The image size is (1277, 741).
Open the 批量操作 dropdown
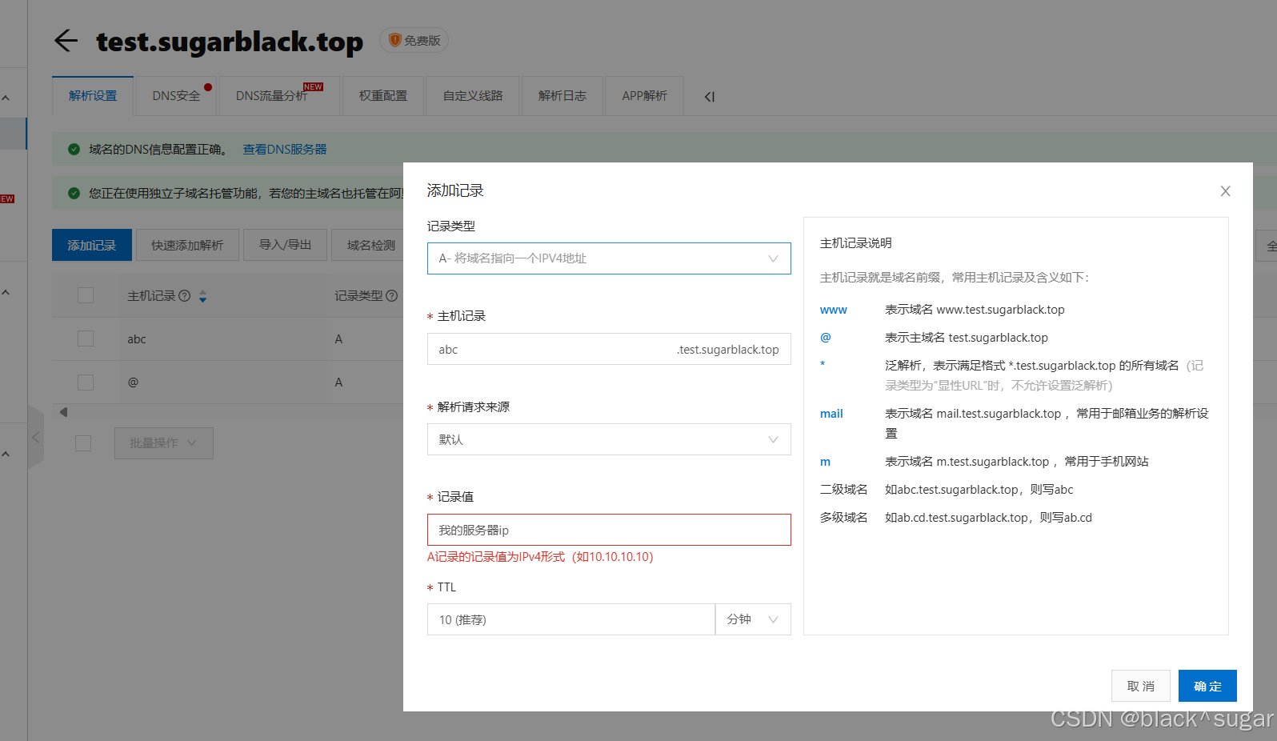[x=163, y=443]
